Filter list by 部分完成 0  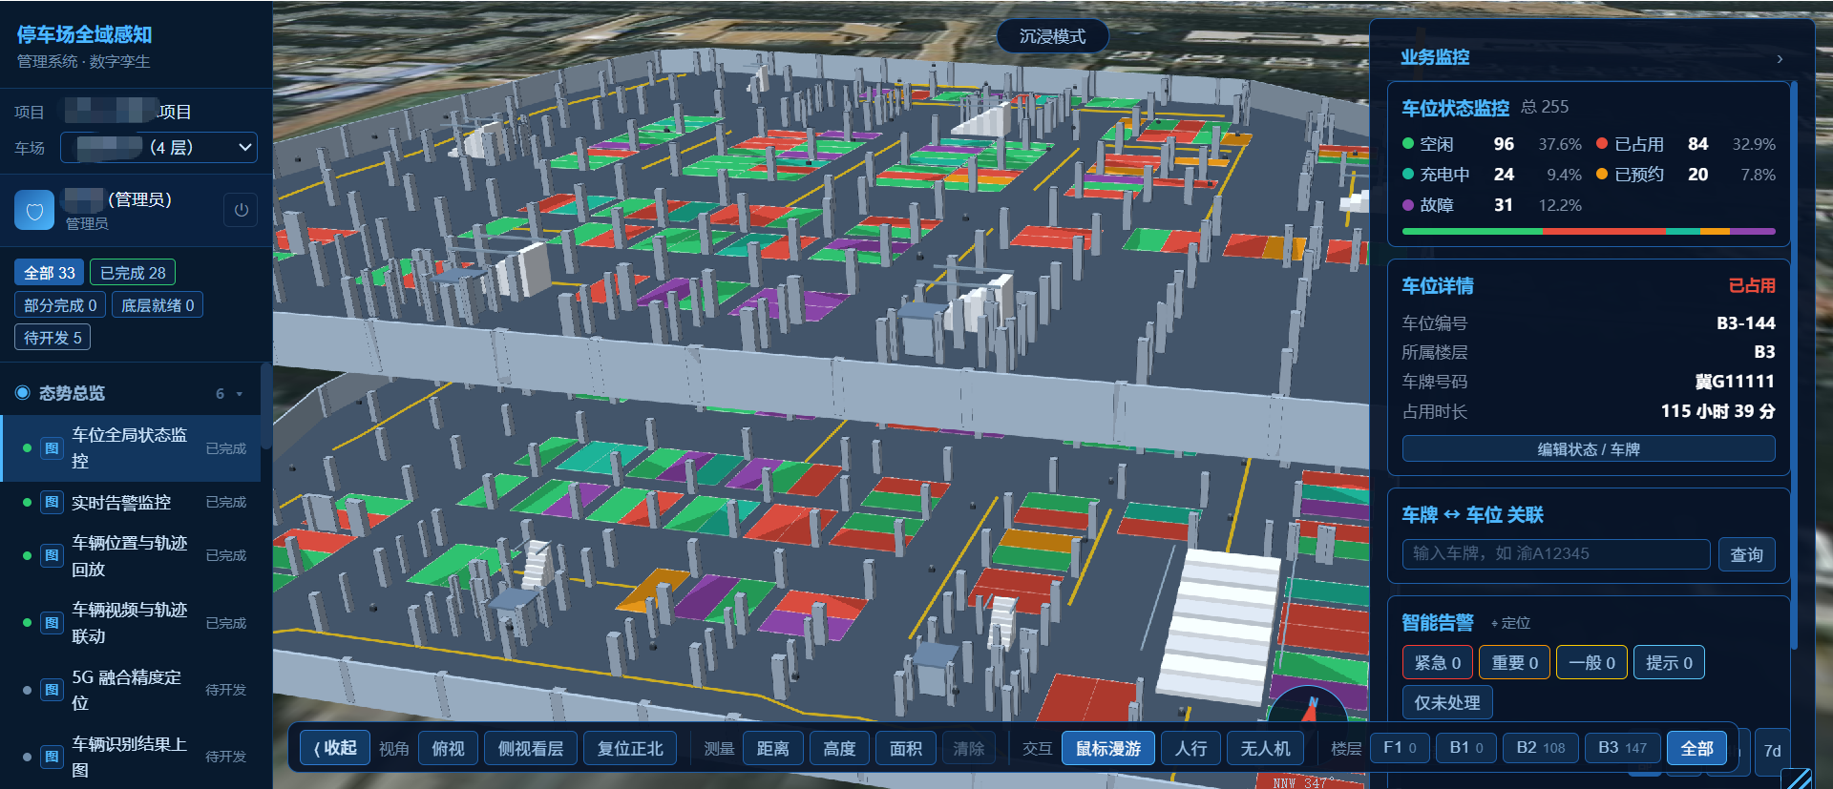tap(60, 305)
